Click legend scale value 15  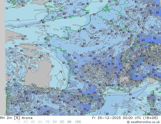click(18, 122)
